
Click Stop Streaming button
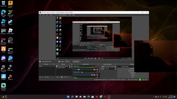[125, 67]
